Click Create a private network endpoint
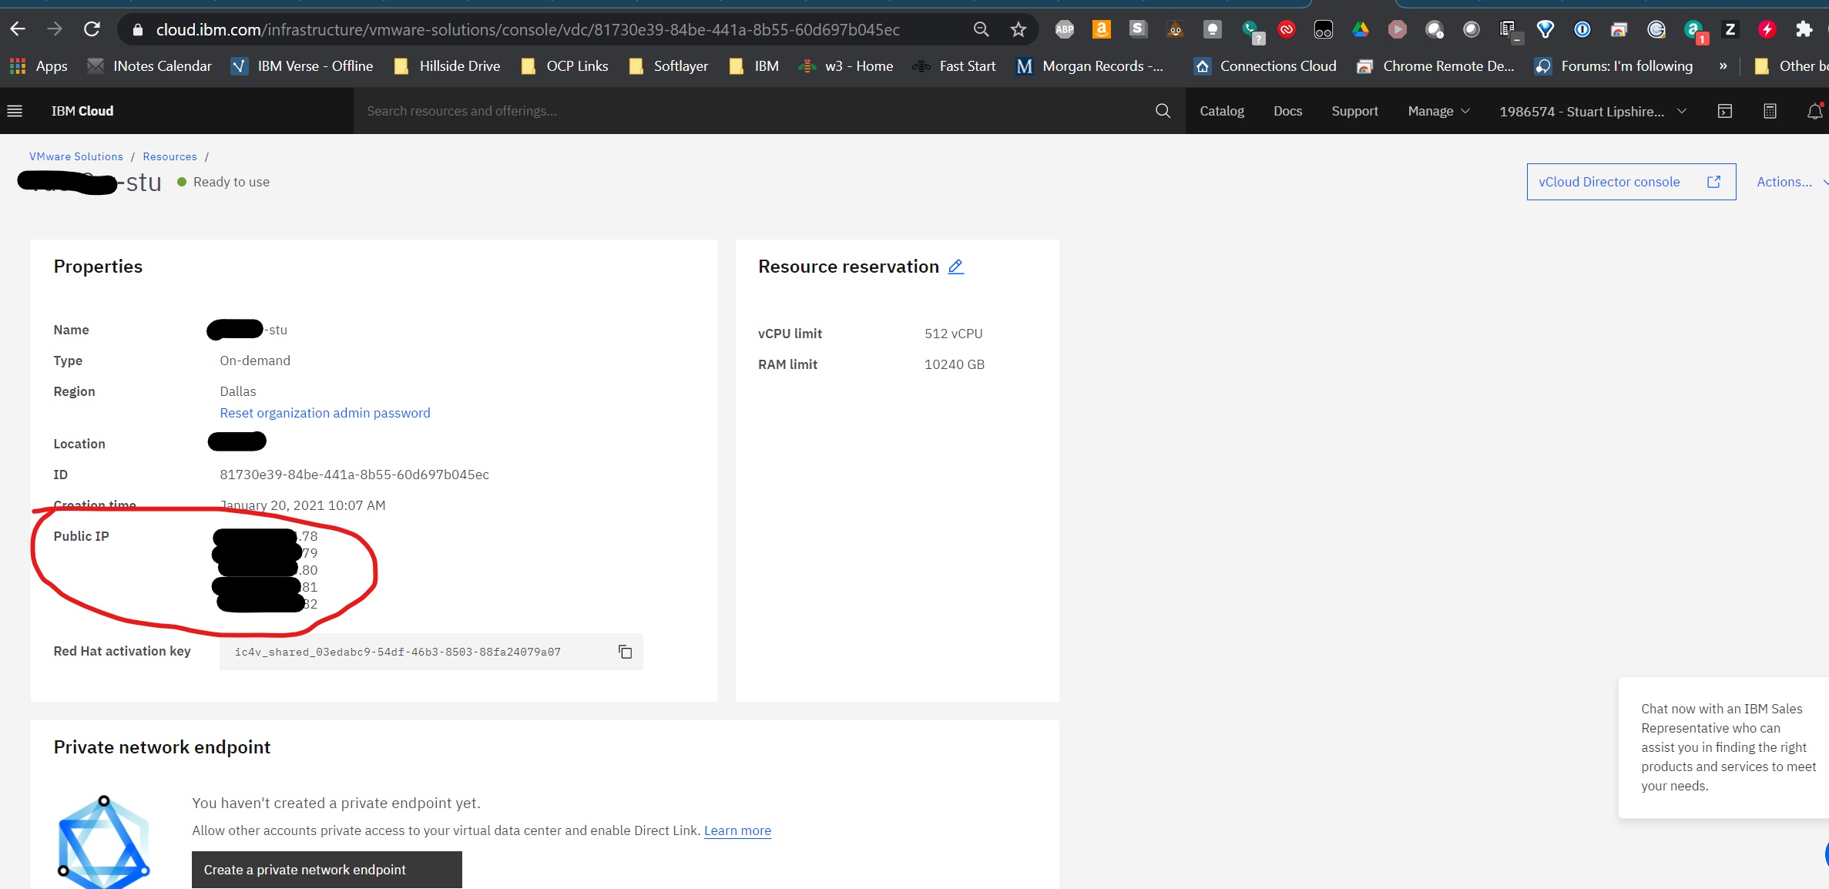 point(327,870)
